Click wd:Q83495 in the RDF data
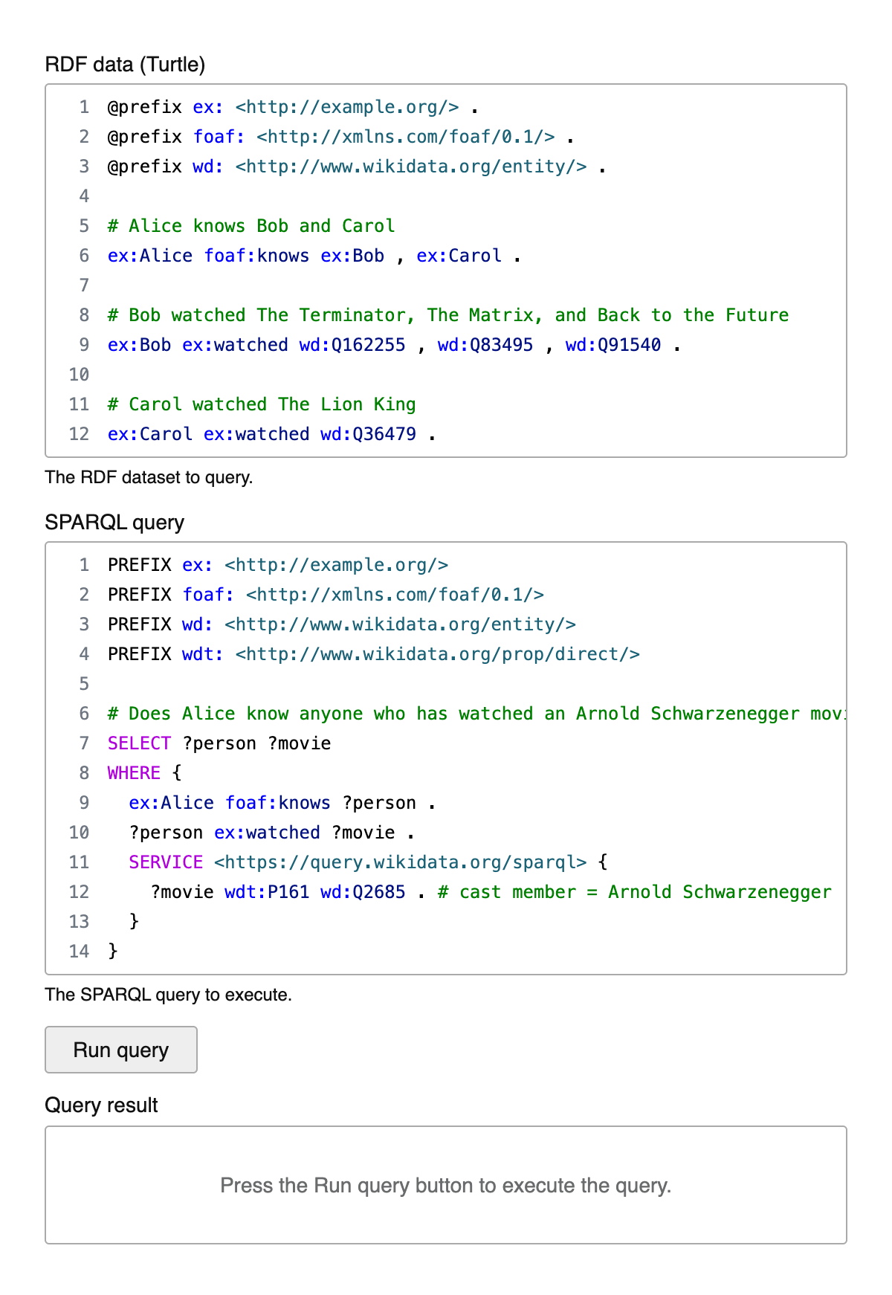This screenshot has height=1295, width=892. point(485,345)
